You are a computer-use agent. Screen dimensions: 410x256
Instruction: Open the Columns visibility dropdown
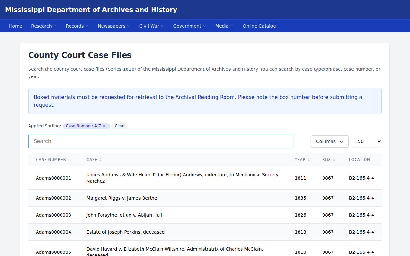tap(330, 141)
